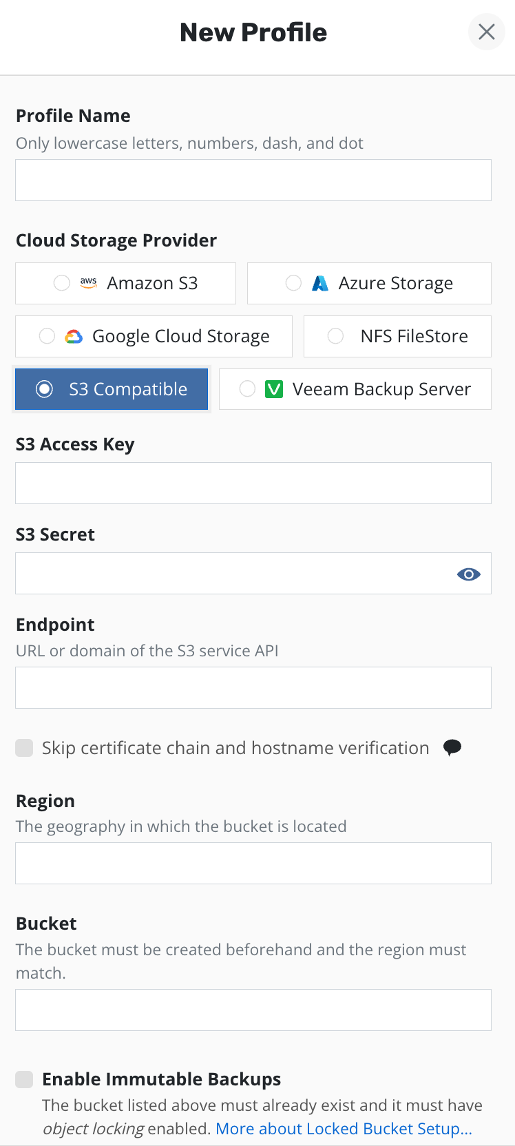
Task: Click inside the S3 Secret field
Action: click(x=234, y=573)
